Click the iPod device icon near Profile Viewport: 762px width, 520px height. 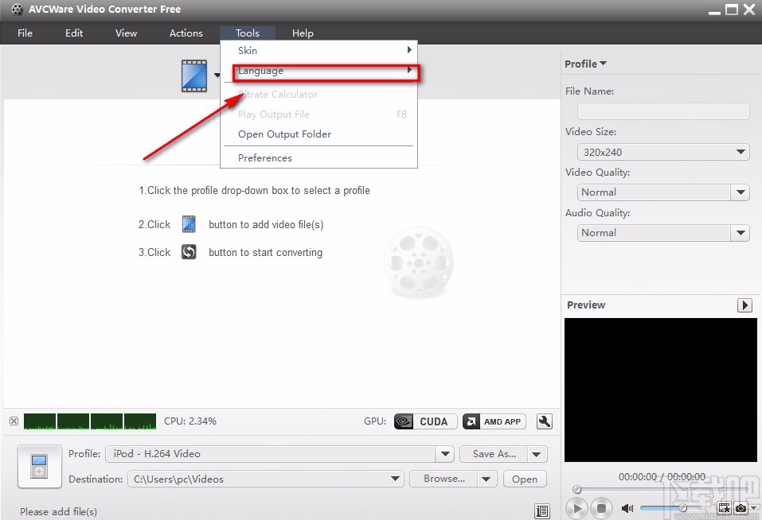38,466
